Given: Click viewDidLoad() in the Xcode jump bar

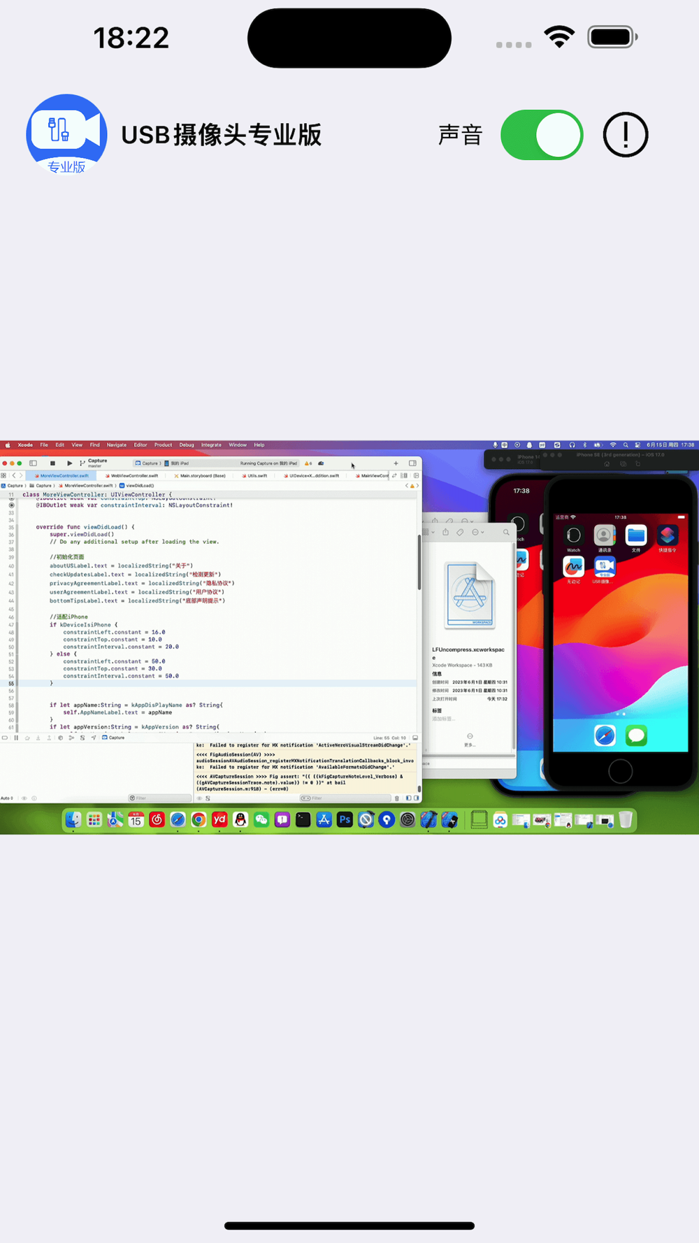Looking at the screenshot, I should [137, 485].
